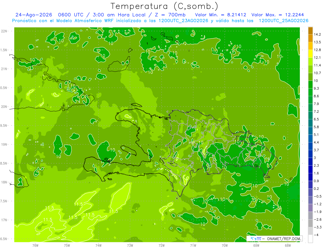323x249 pixels.
Task: Pick the legend swatch between 9.3 and 10
Action: [310, 85]
